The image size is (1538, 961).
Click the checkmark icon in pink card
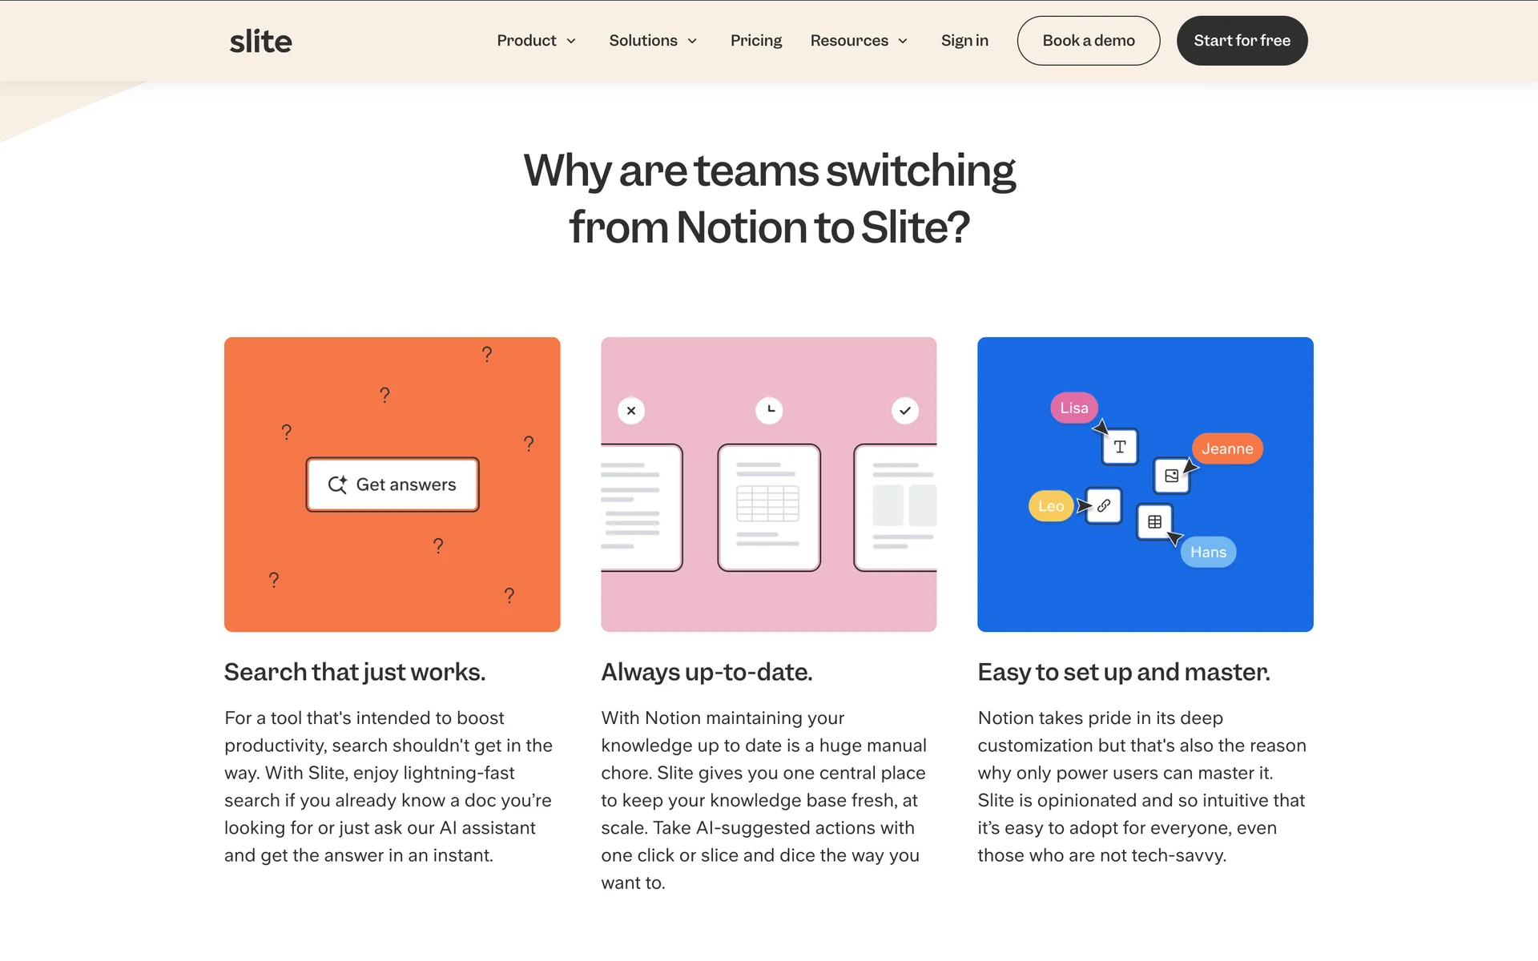click(x=905, y=411)
